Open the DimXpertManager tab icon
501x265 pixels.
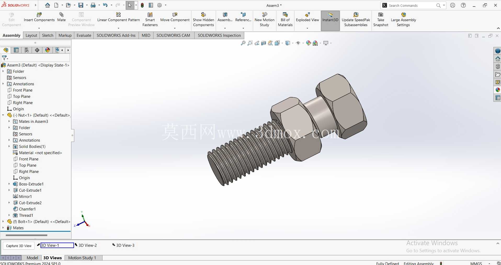click(x=37, y=50)
